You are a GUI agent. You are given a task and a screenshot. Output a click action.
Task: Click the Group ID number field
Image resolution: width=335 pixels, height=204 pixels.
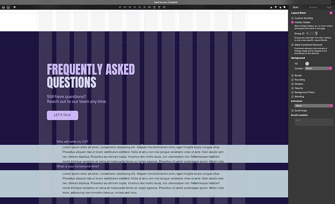(310, 33)
